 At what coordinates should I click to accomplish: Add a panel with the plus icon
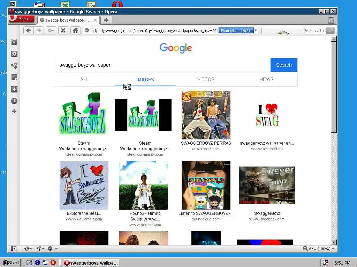pyautogui.click(x=14, y=111)
